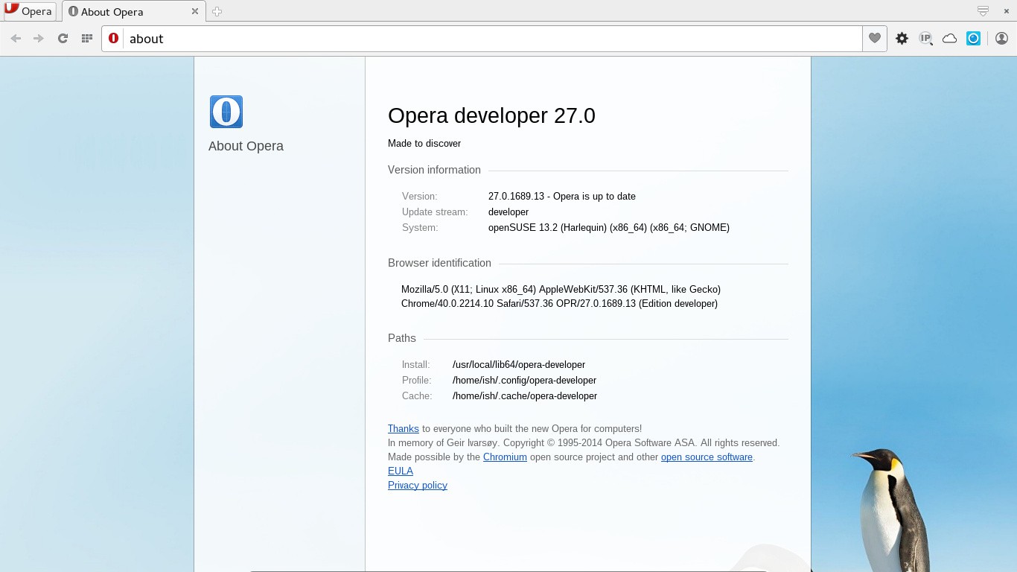Click the 'Made to discover' tagline
The height and width of the screenshot is (572, 1017).
[424, 143]
